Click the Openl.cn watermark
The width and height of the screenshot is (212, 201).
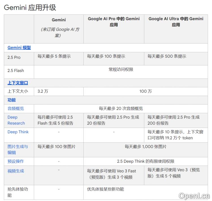tap(194, 195)
